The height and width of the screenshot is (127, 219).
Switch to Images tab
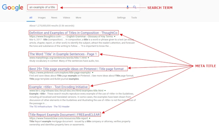point(42,18)
